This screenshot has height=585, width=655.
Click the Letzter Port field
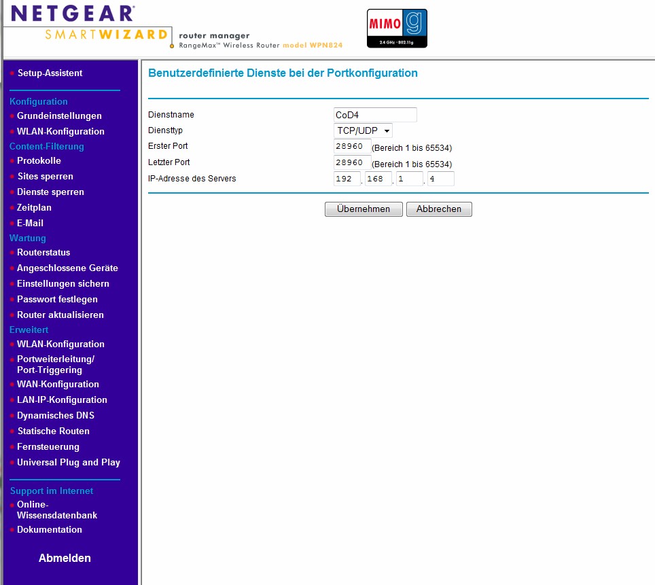coord(352,162)
